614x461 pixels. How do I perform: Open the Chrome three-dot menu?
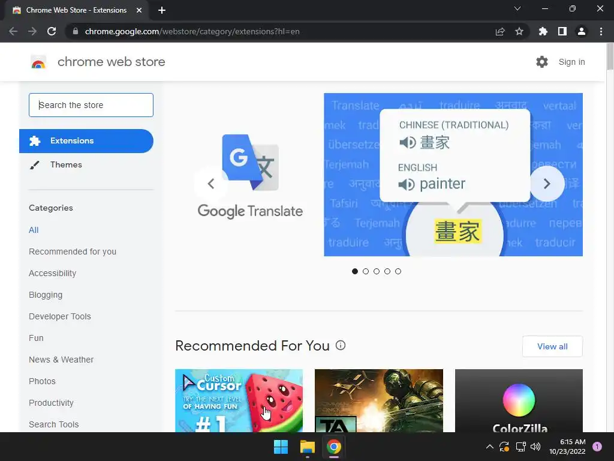point(601,31)
